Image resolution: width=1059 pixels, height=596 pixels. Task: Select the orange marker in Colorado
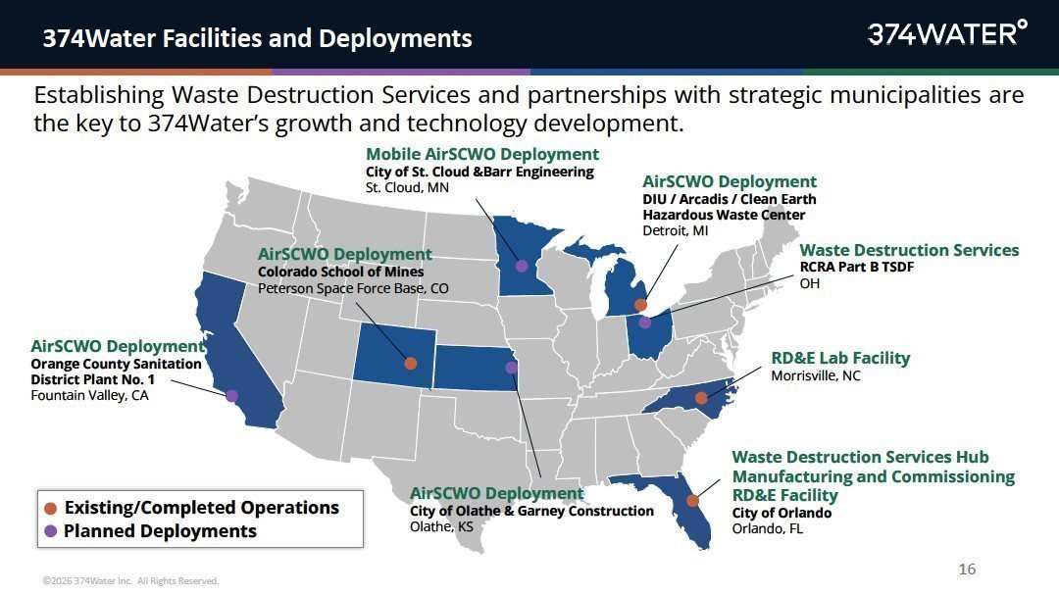[411, 363]
